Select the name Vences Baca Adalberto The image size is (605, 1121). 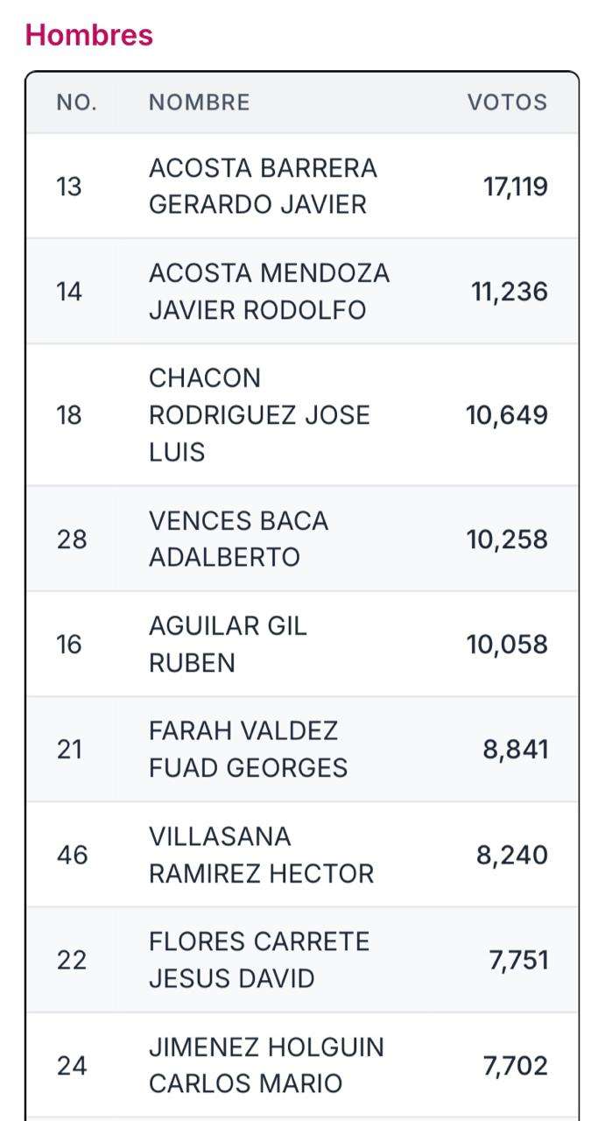point(238,539)
